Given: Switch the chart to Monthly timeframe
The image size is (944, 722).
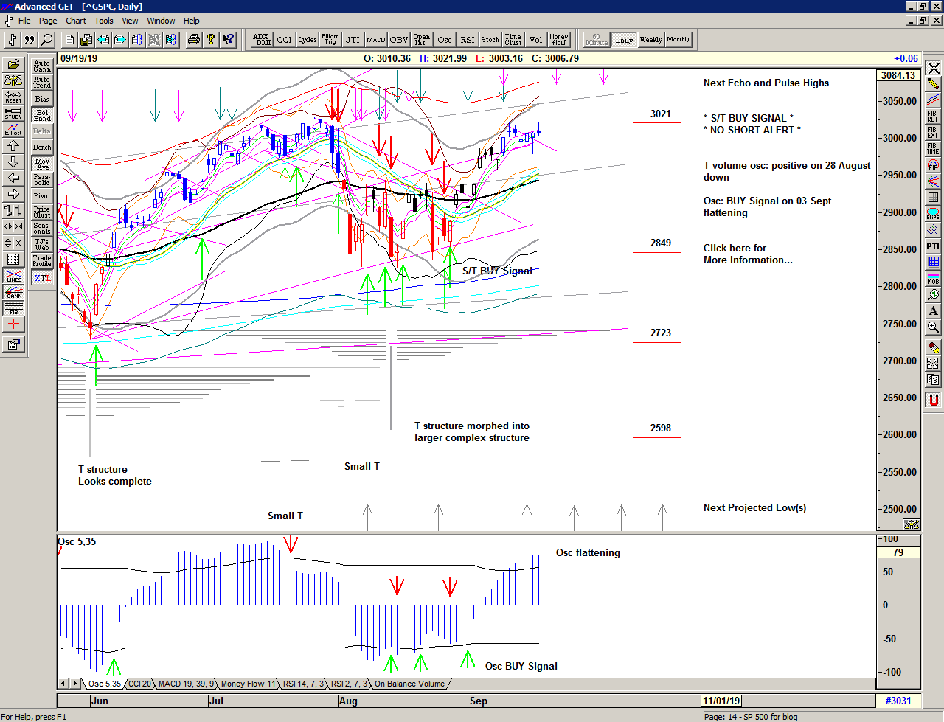Looking at the screenshot, I should 678,40.
